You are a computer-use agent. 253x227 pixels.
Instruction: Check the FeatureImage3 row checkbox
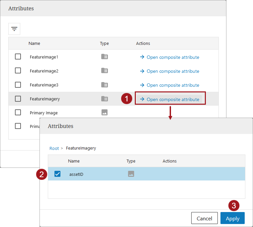[18, 85]
